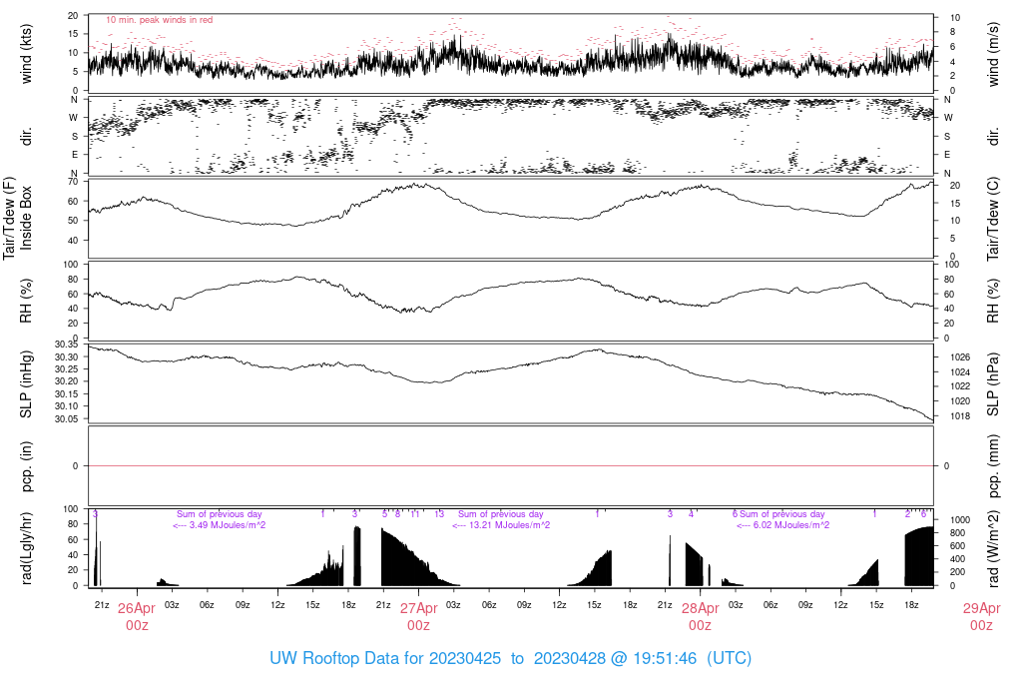Click the "27Apr 00z" date label
The image size is (1022, 699).
click(x=418, y=617)
